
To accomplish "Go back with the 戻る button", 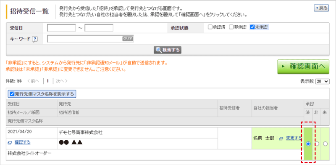I will coord(321,8).
